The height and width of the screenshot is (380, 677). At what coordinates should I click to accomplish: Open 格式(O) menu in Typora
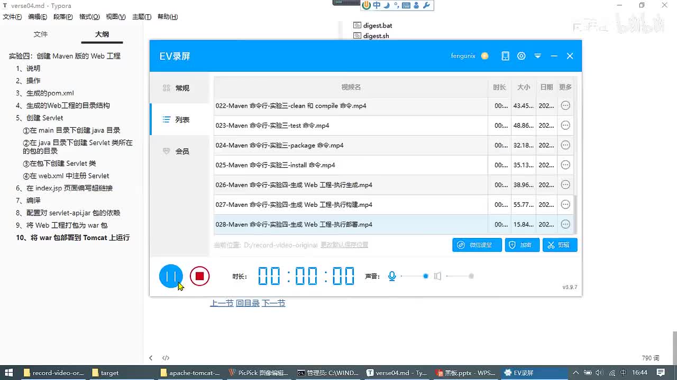89,17
